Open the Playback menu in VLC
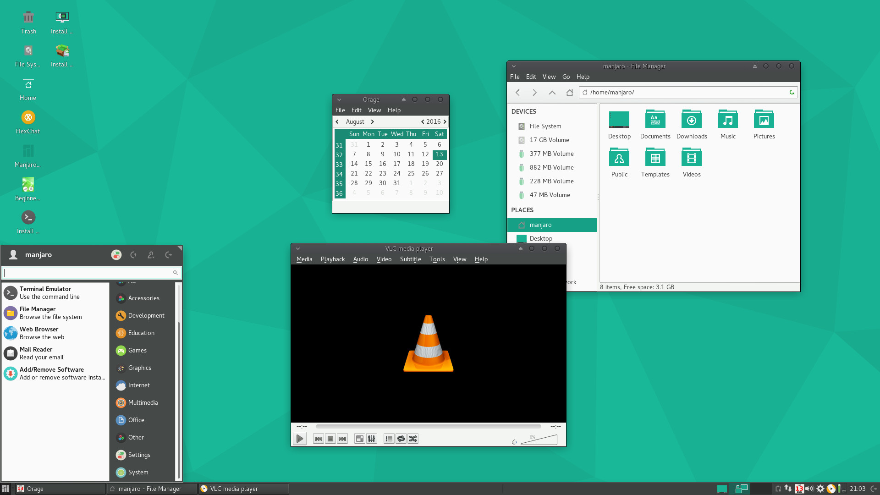This screenshot has width=880, height=495. (332, 259)
